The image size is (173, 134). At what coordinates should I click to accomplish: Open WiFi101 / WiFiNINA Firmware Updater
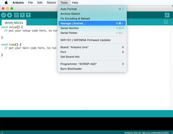click(91, 40)
